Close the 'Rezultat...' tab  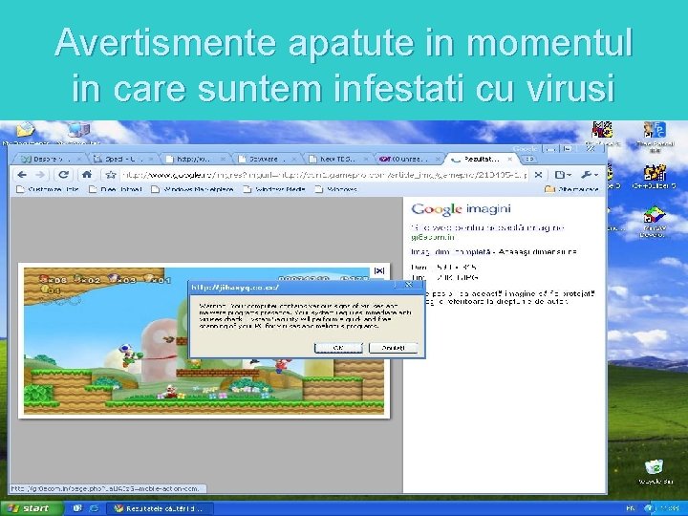tap(509, 159)
